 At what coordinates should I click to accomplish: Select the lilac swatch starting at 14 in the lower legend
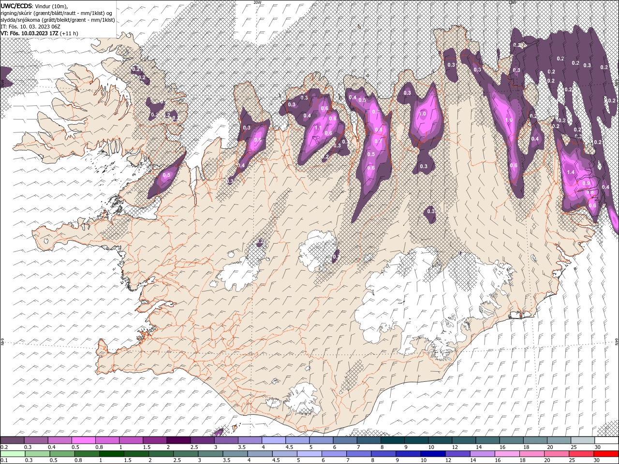tap(482, 454)
